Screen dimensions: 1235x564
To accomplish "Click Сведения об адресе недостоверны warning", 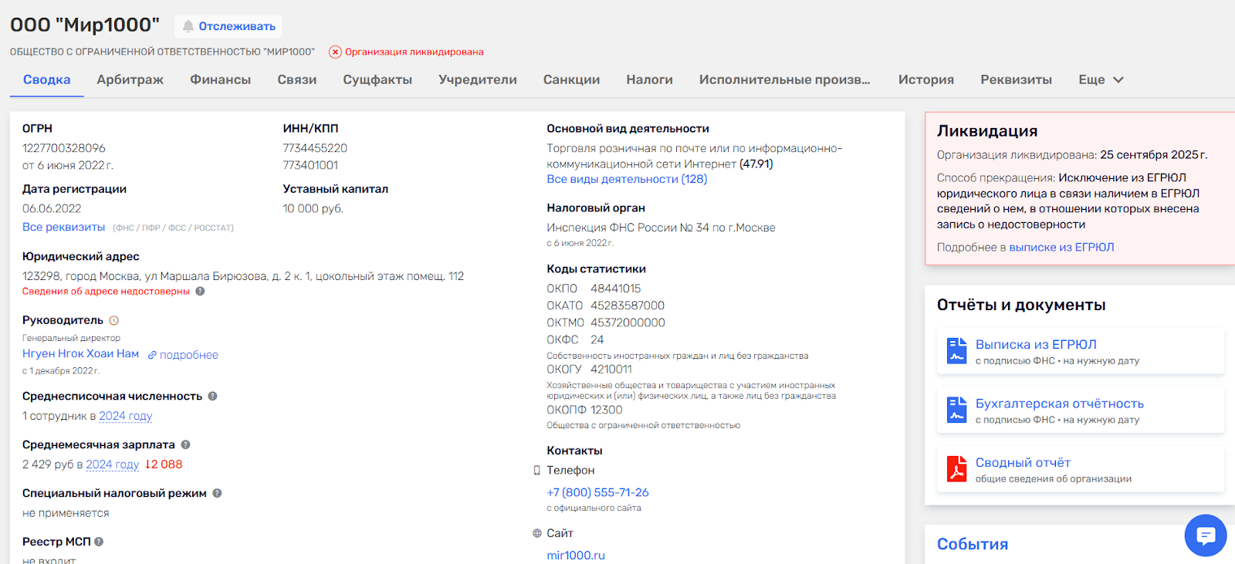I will click(x=106, y=291).
